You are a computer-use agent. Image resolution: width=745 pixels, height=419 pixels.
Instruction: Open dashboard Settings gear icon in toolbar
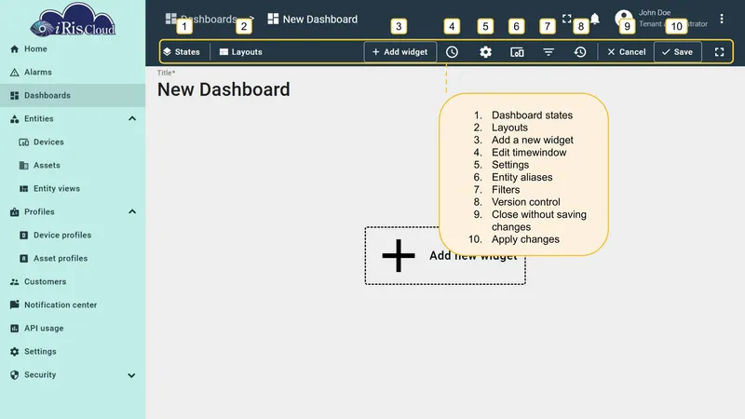485,52
